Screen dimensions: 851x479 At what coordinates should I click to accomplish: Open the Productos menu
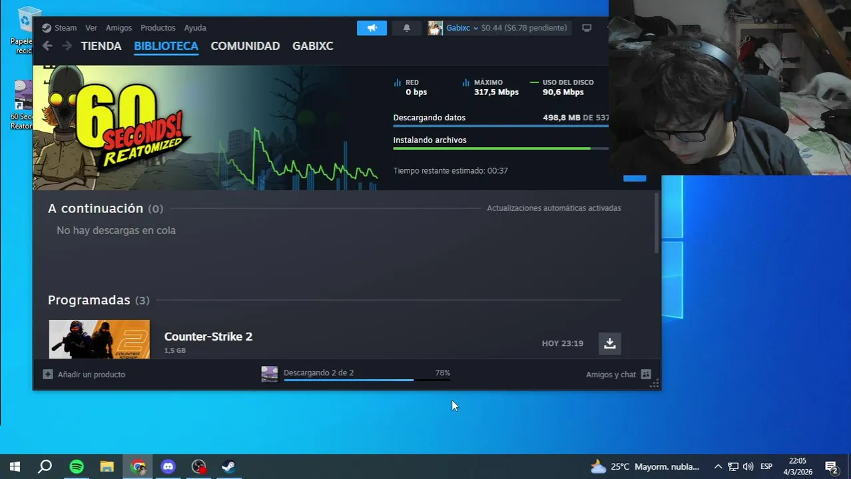pyautogui.click(x=158, y=28)
